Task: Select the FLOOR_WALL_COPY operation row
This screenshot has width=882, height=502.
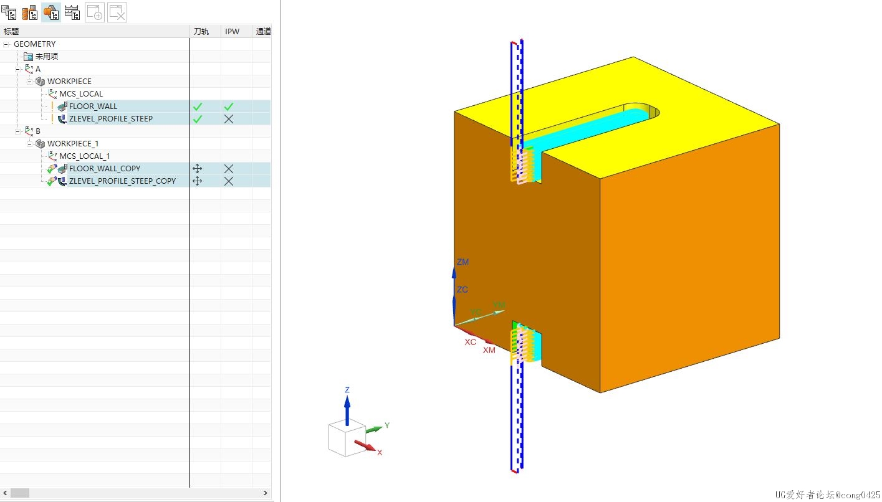Action: coord(135,169)
